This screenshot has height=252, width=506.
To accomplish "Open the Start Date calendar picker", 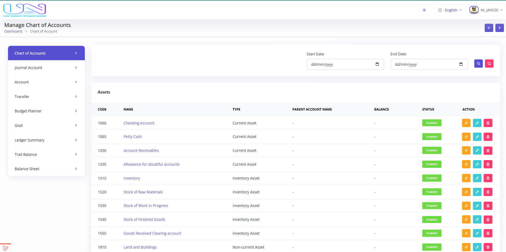I will click(x=377, y=64).
